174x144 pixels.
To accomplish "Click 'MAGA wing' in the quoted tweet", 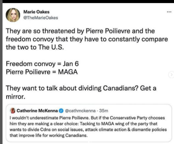I will pos(113,124).
